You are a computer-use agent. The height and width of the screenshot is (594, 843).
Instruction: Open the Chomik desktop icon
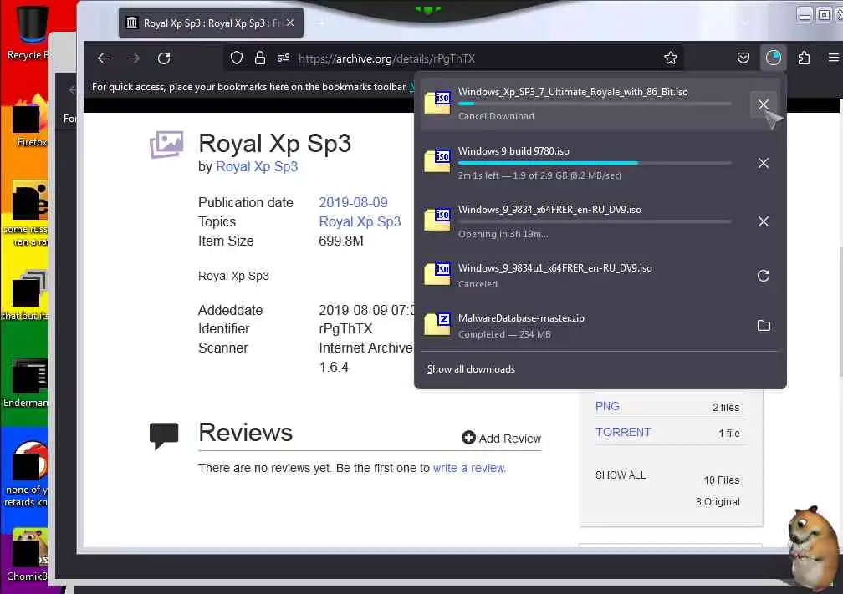[x=27, y=555]
